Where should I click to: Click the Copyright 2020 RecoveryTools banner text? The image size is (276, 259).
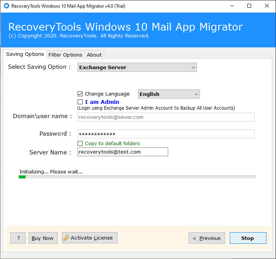pos(79,36)
